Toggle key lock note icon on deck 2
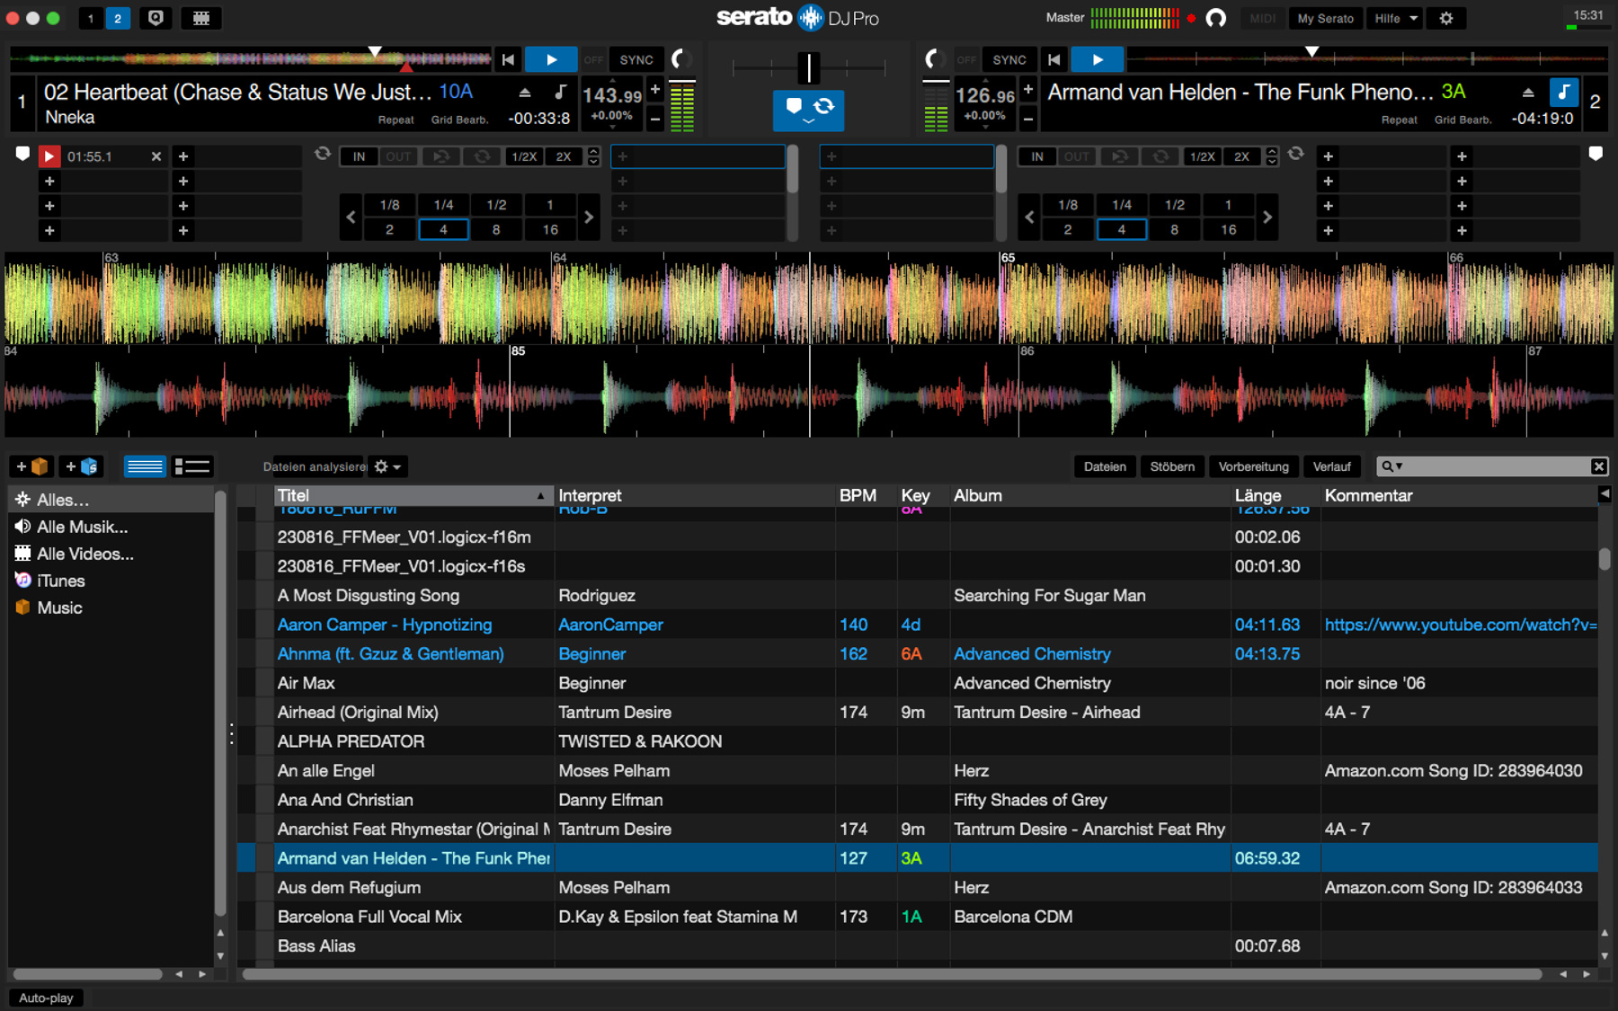Screen dimensions: 1618x1011 pyautogui.click(x=1563, y=93)
